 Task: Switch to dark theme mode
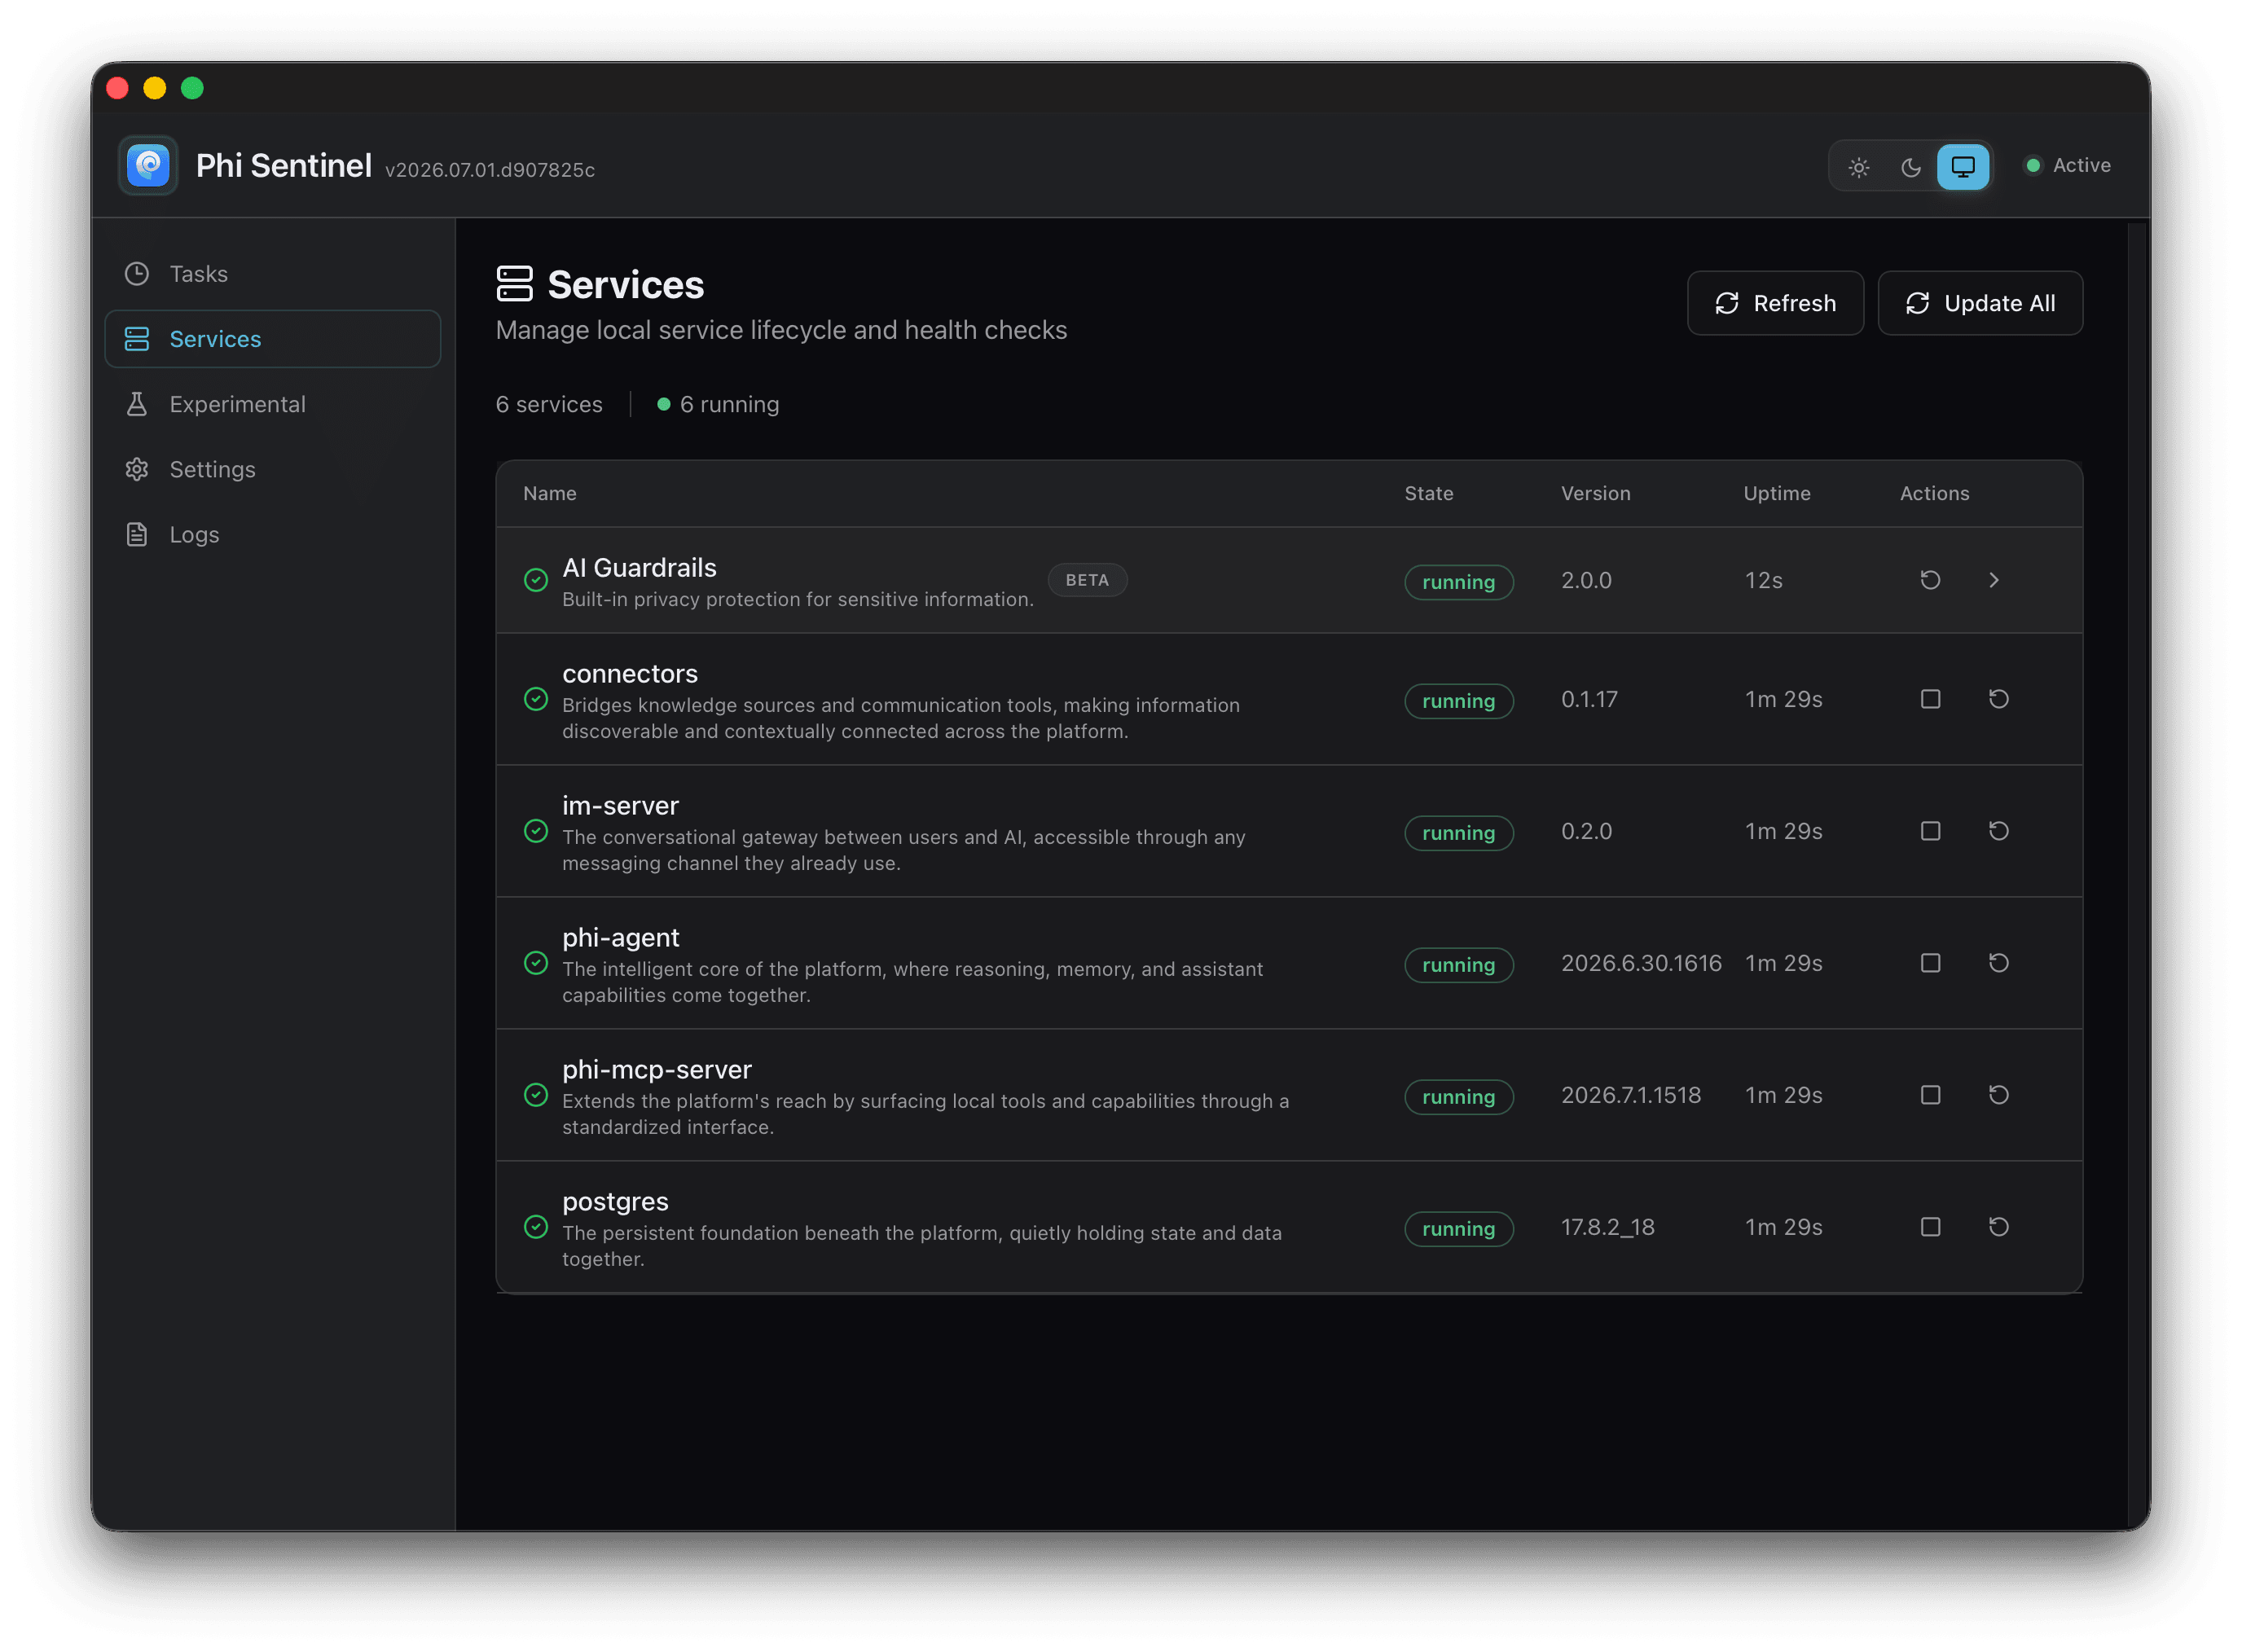(1910, 167)
